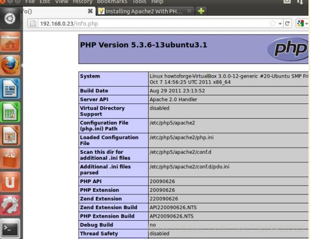
Task: Click the Configuration File (php.ini) Path label
Action: tap(104, 126)
